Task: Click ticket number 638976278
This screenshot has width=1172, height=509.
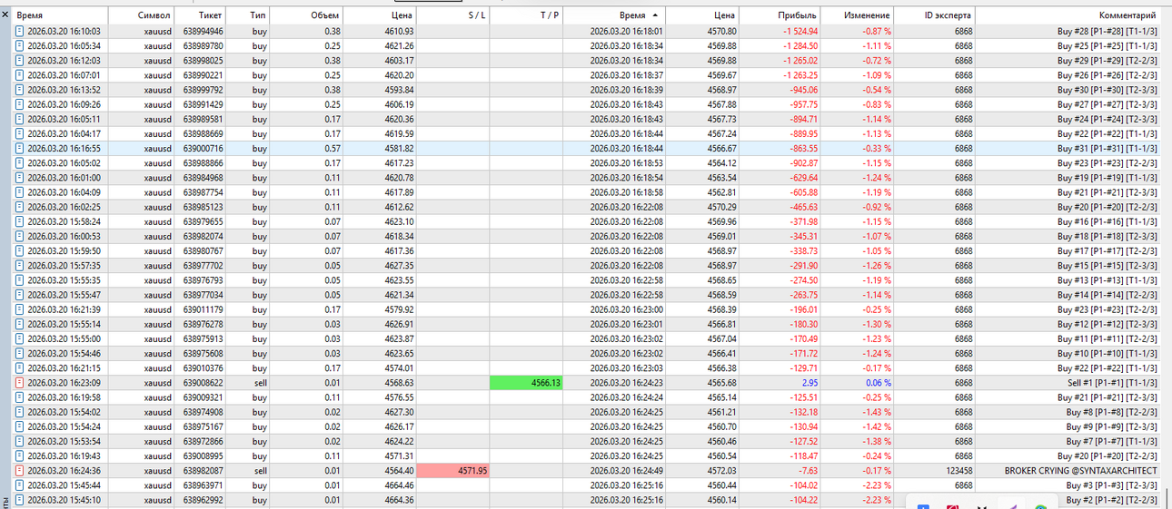Action: pos(203,324)
